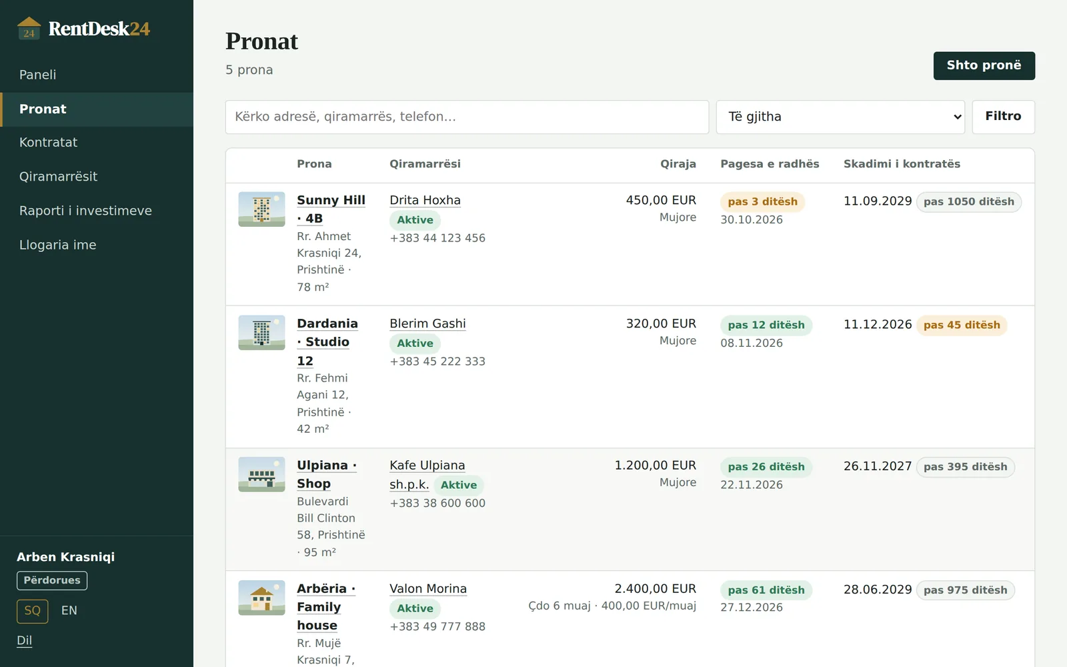Switch language to SQ
Viewport: 1067px width, 667px height.
click(33, 611)
